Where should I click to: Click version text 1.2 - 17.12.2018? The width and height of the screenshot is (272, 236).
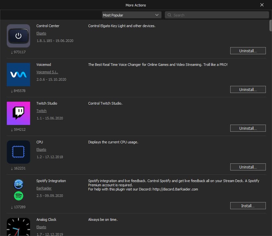50,157
